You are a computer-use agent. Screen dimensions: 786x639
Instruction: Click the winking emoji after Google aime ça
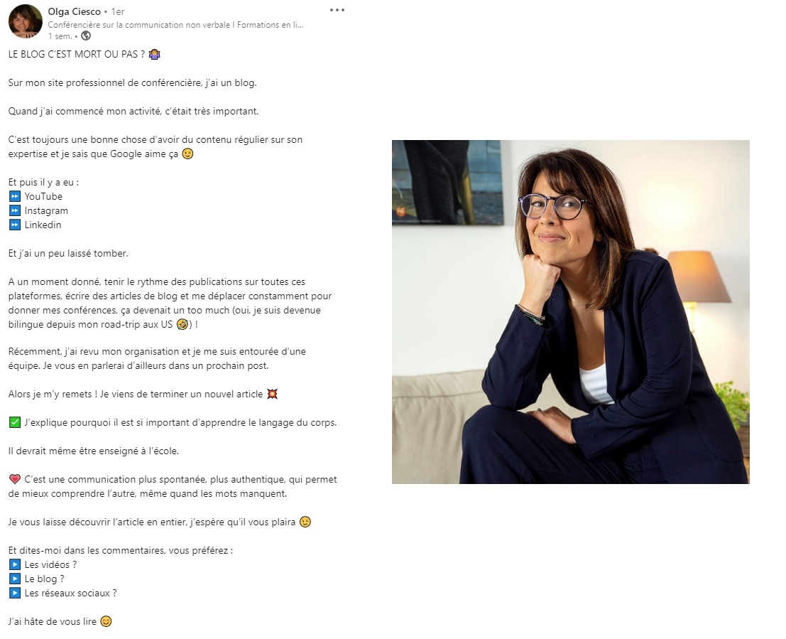click(187, 154)
